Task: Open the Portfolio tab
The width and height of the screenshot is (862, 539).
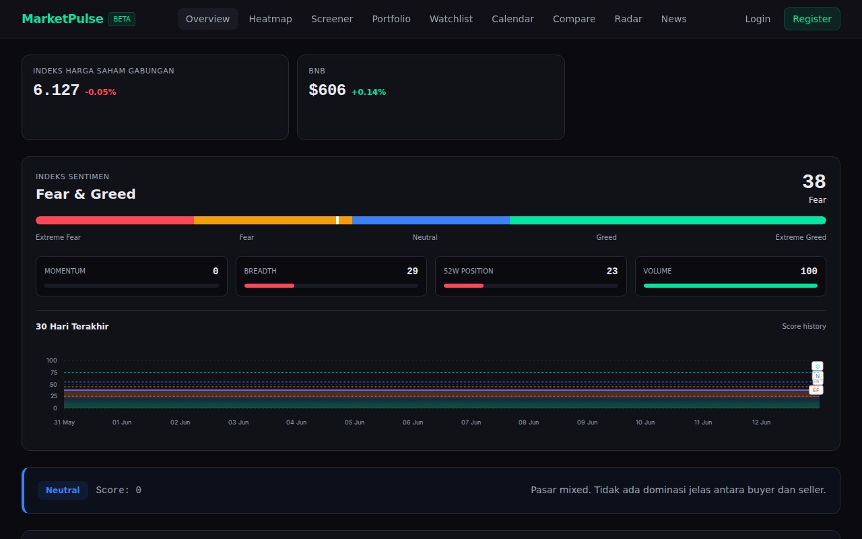Action: pos(391,19)
